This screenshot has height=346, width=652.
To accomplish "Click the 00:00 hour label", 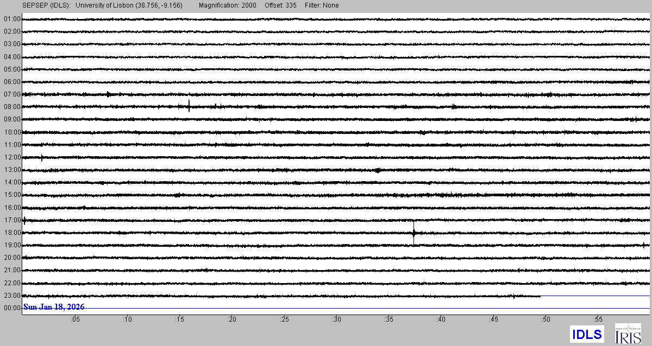I will click(12, 308).
